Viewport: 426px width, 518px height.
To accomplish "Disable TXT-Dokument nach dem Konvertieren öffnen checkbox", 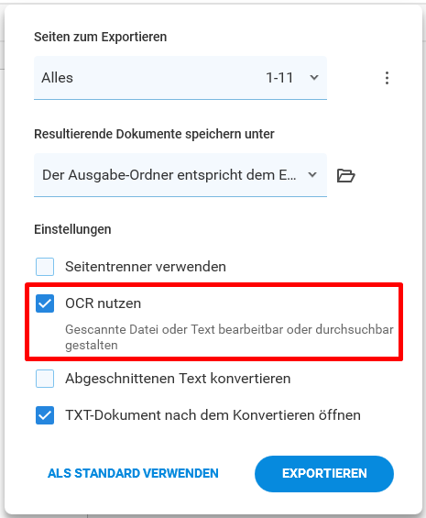I will (x=45, y=415).
